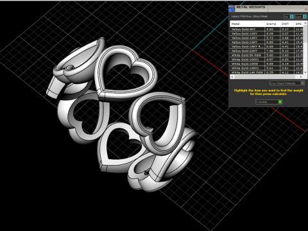Click the Library label text
Image resolution: width=308 pixels, height=231 pixels.
(x=250, y=17)
